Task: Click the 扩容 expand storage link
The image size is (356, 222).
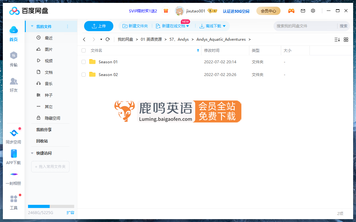Action: pos(70,212)
